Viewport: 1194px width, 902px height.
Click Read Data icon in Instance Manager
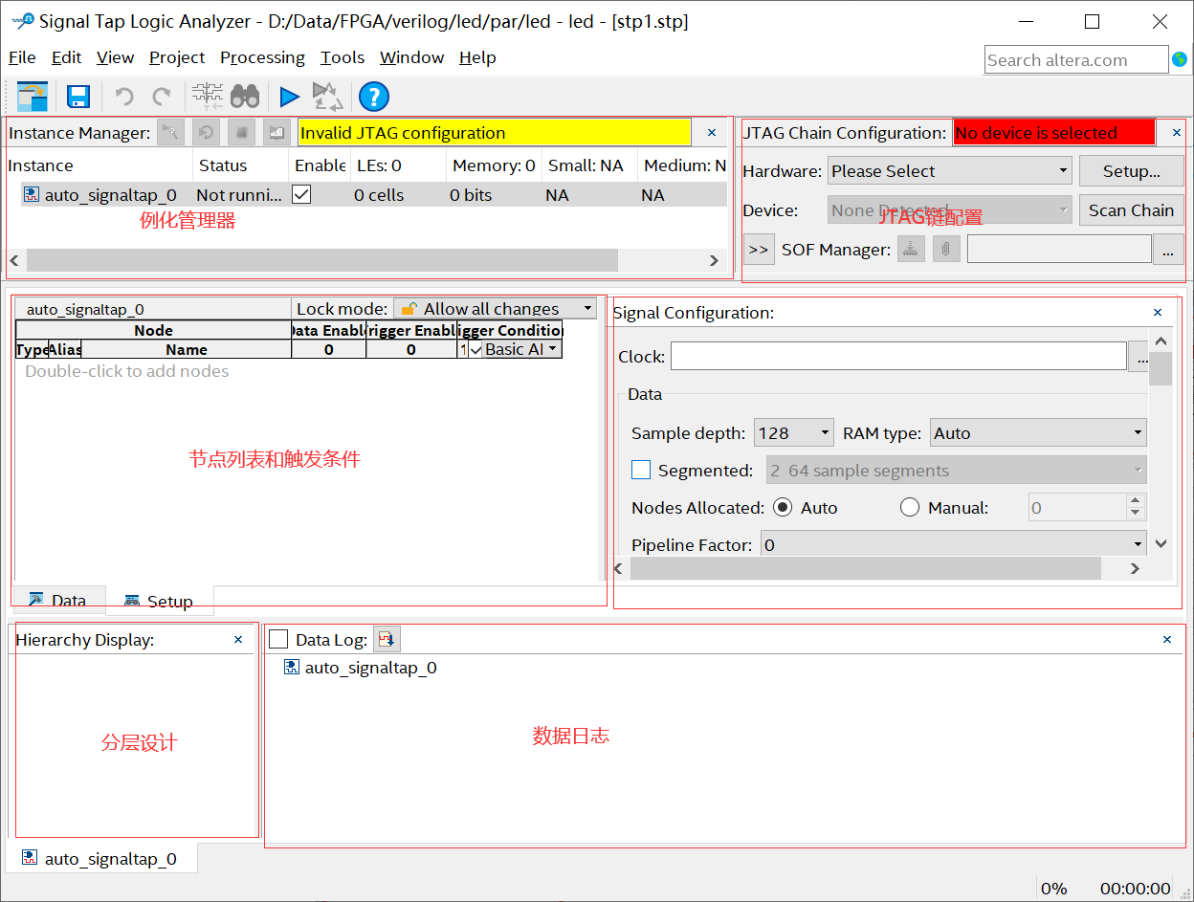(276, 133)
